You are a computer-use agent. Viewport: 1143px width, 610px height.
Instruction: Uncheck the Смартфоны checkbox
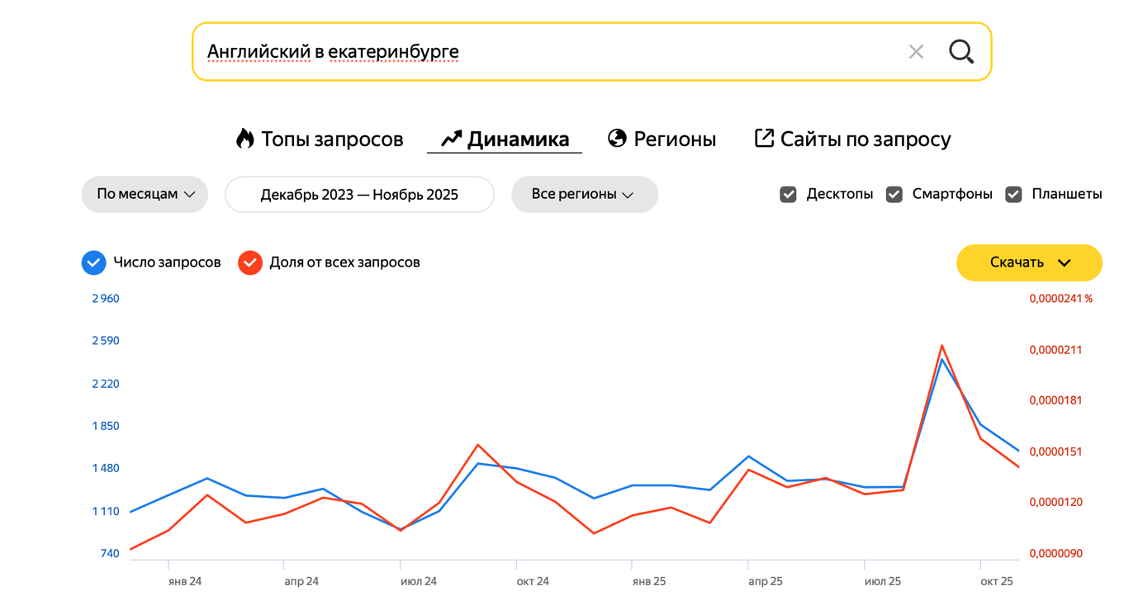click(894, 195)
